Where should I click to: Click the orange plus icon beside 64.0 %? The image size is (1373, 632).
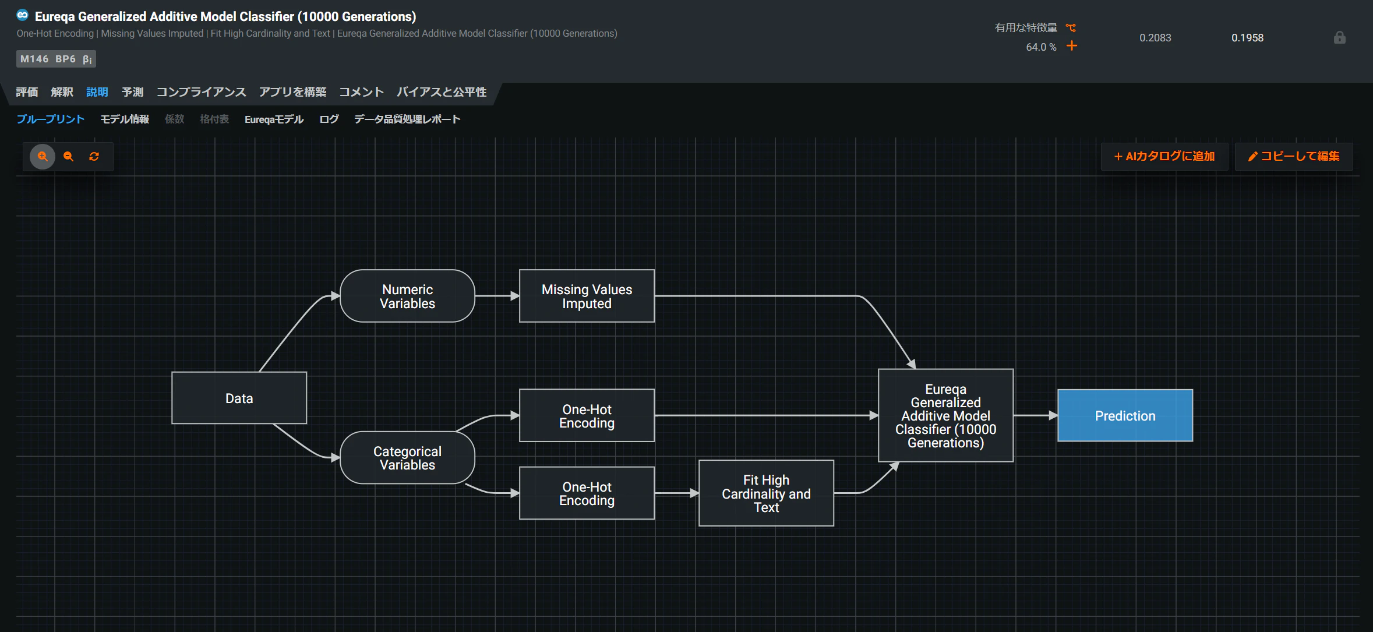point(1072,45)
